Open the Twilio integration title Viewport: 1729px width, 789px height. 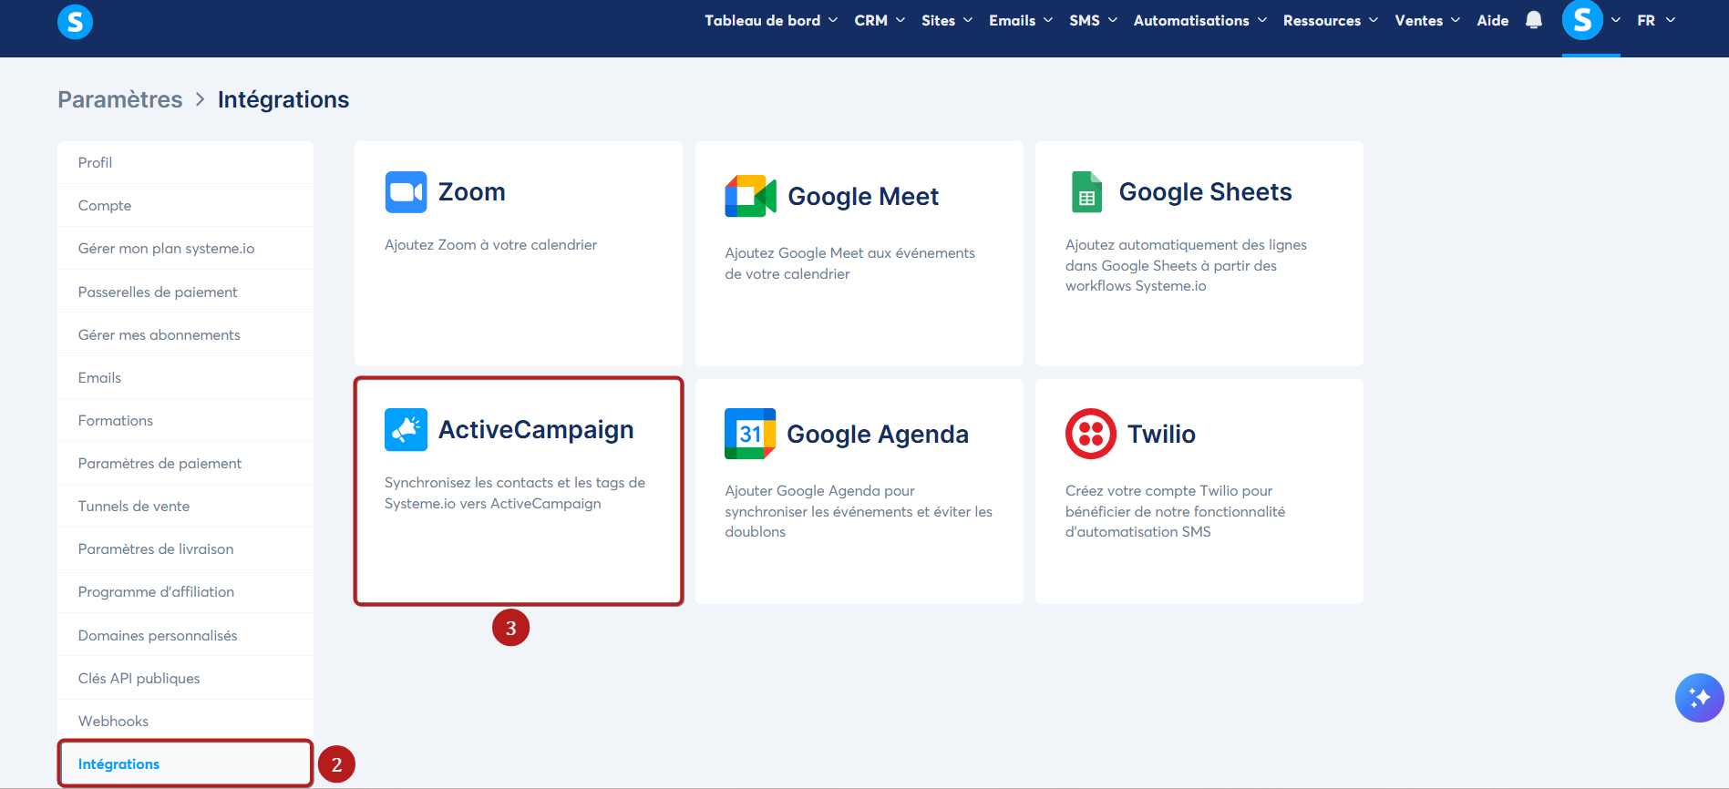[1161, 434]
